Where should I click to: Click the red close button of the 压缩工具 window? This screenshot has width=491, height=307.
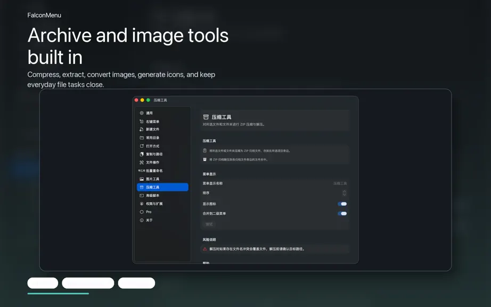click(x=136, y=100)
